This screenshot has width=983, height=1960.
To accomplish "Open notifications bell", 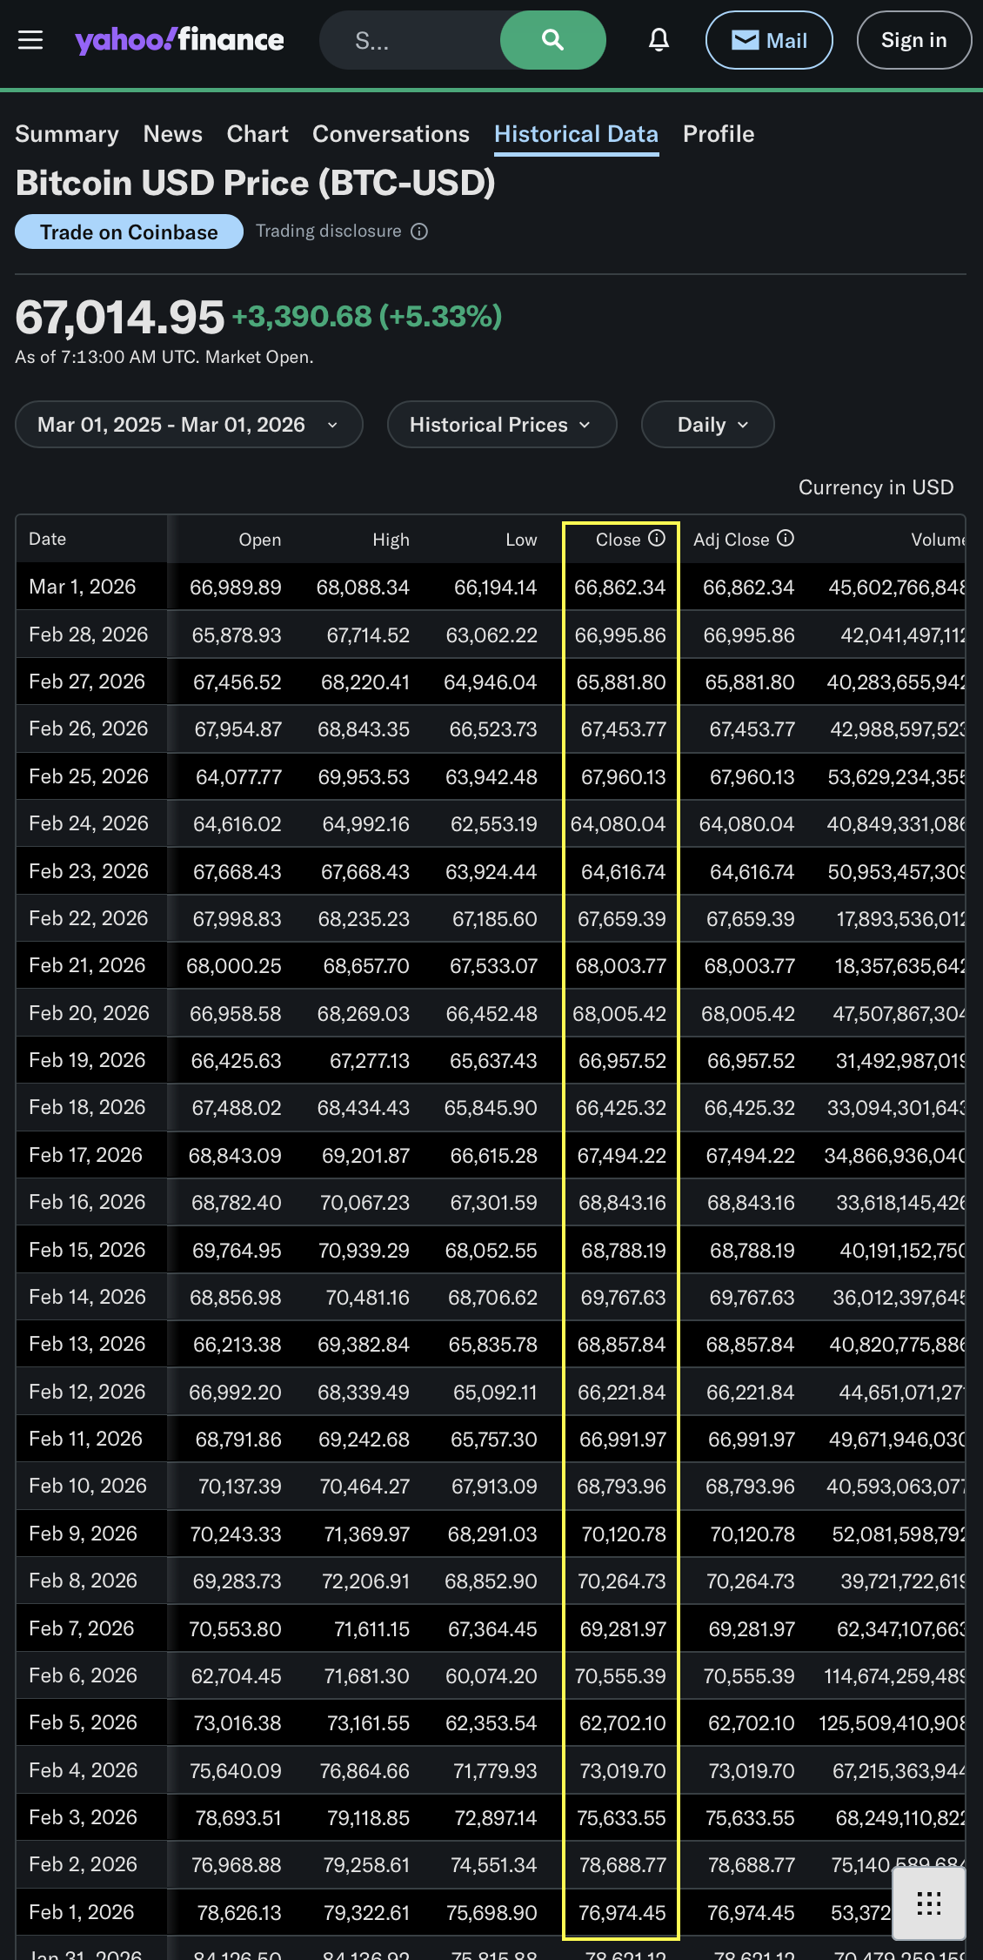I will tap(659, 40).
